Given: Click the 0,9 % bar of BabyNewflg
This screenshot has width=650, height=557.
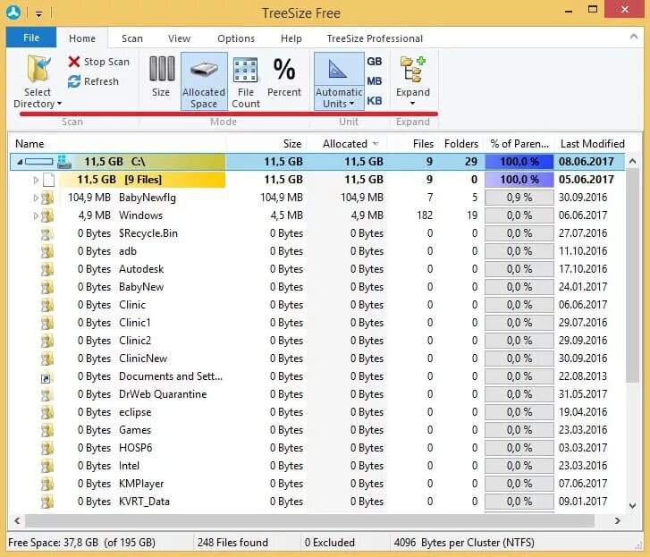Looking at the screenshot, I should [x=519, y=198].
